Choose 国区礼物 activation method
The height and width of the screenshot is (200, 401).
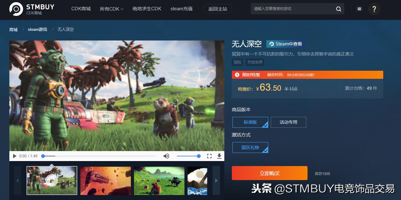pyautogui.click(x=250, y=147)
